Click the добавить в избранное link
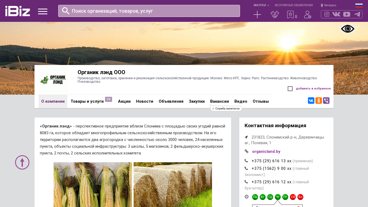Image resolution: width=368 pixels, height=207 pixels. pos(313,89)
